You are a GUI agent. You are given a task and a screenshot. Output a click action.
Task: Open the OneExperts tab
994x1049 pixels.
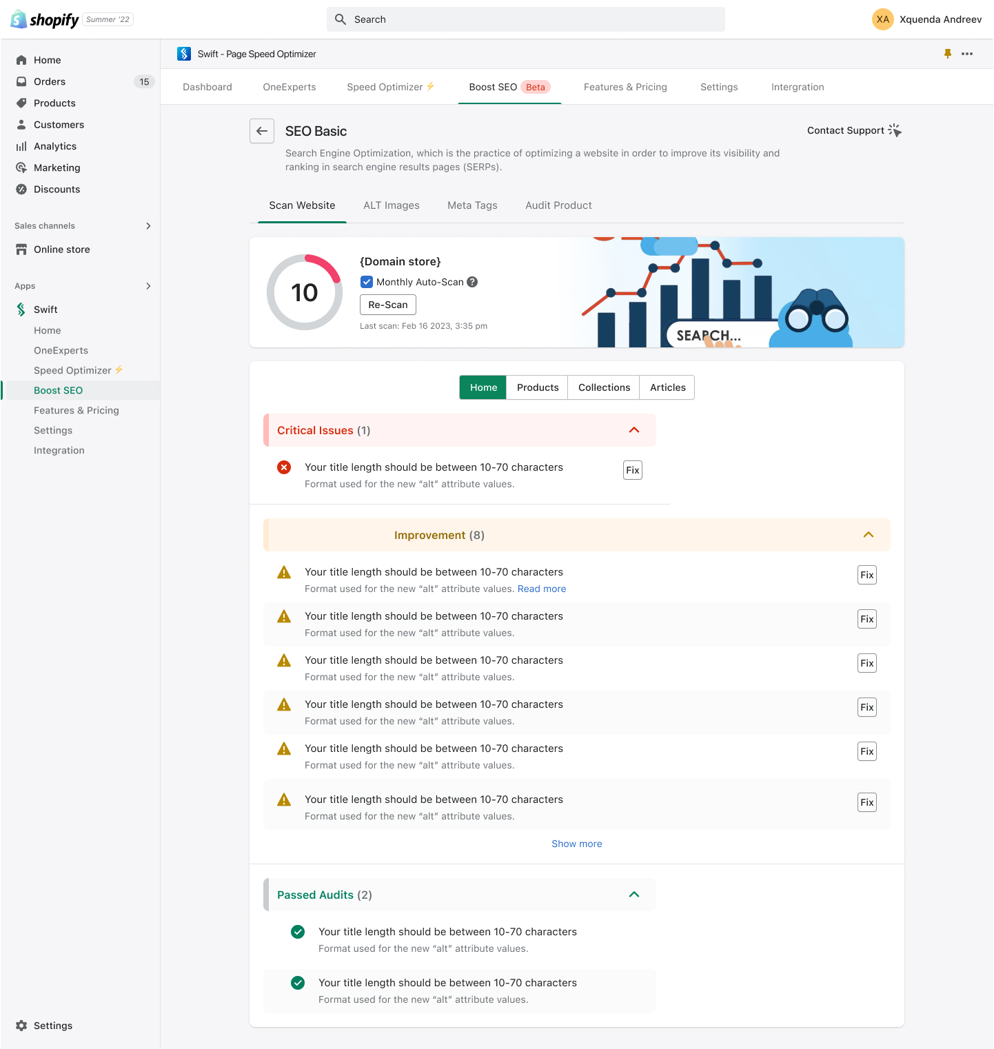coord(290,87)
